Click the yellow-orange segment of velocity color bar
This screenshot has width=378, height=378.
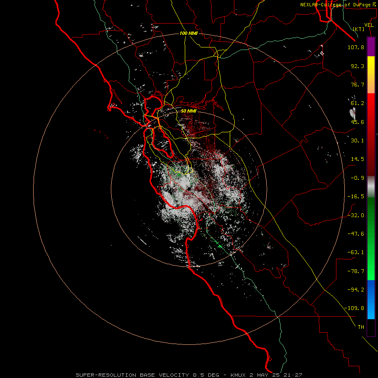[x=371, y=75]
